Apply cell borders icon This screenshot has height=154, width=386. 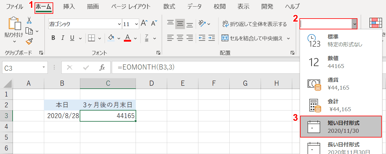point(91,38)
